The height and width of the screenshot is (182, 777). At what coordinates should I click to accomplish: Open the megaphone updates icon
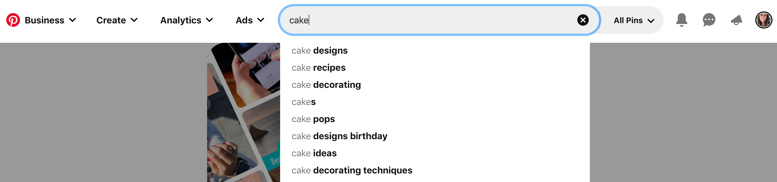coord(736,20)
